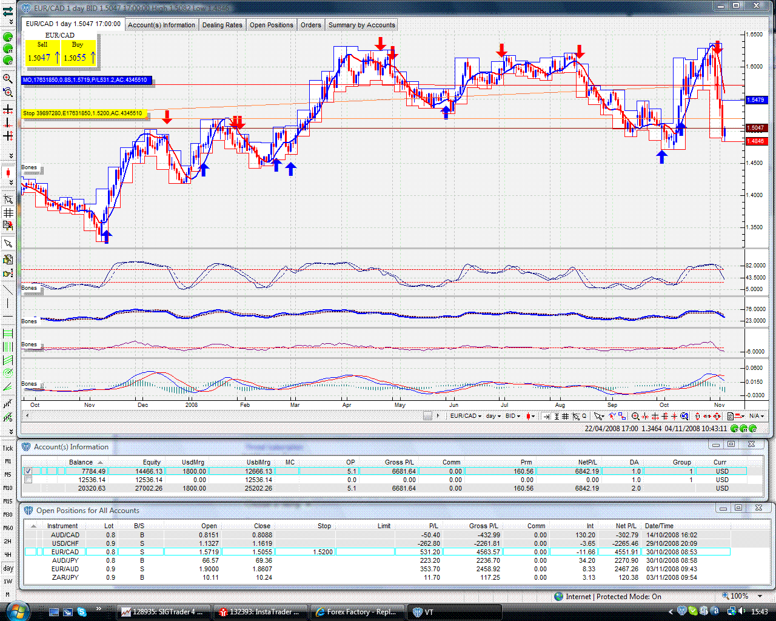The image size is (776, 621).
Task: Check the second account row checkbox
Action: pos(28,480)
